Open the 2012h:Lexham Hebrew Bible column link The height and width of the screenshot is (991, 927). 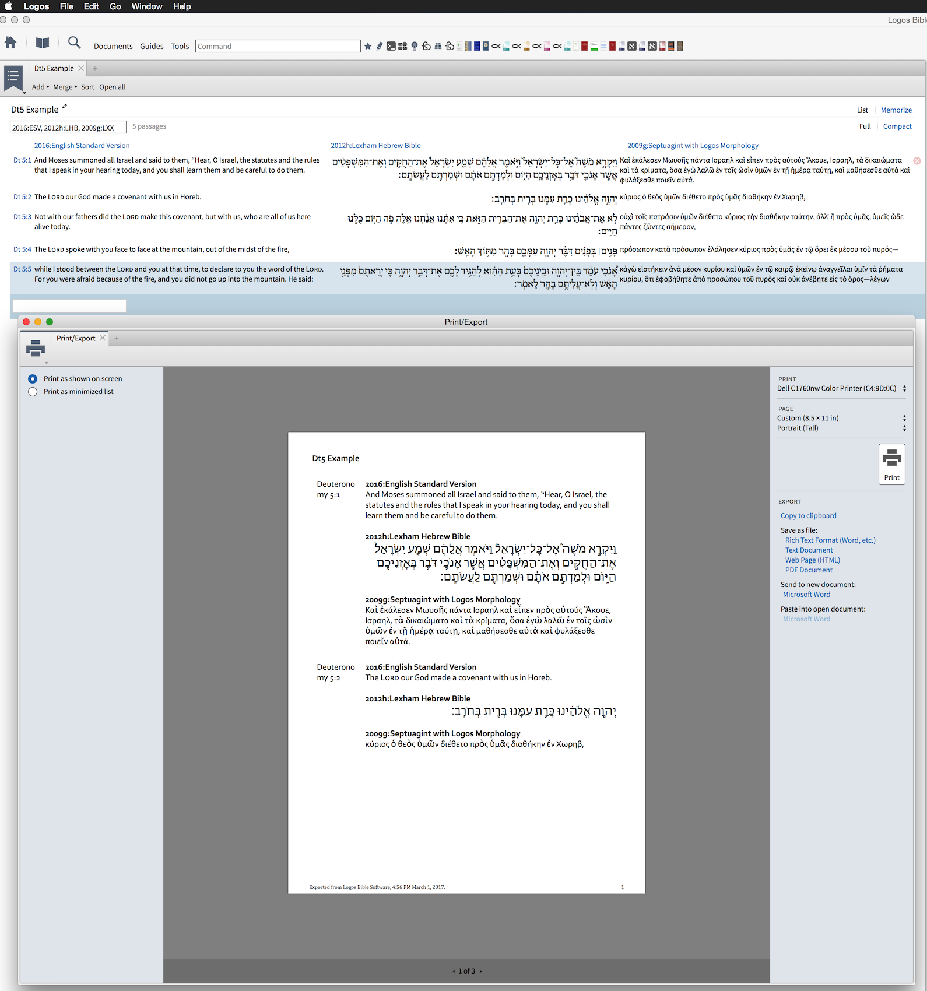(x=375, y=146)
